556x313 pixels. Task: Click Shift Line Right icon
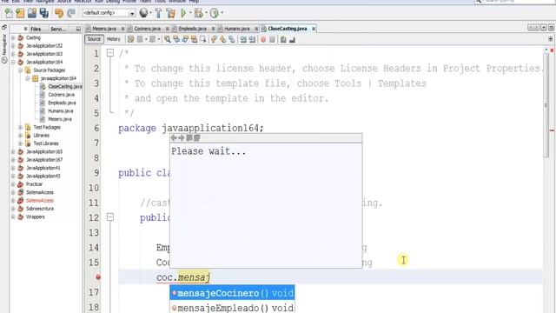(252, 39)
